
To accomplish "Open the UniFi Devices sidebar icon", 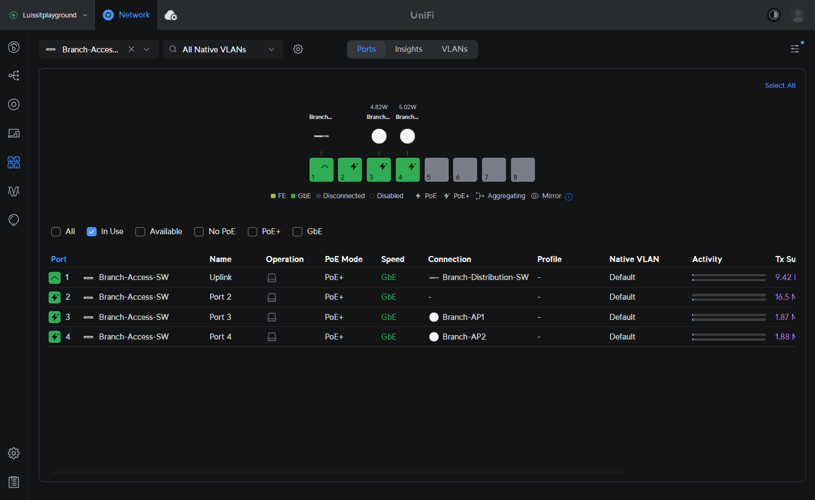I will 14,104.
